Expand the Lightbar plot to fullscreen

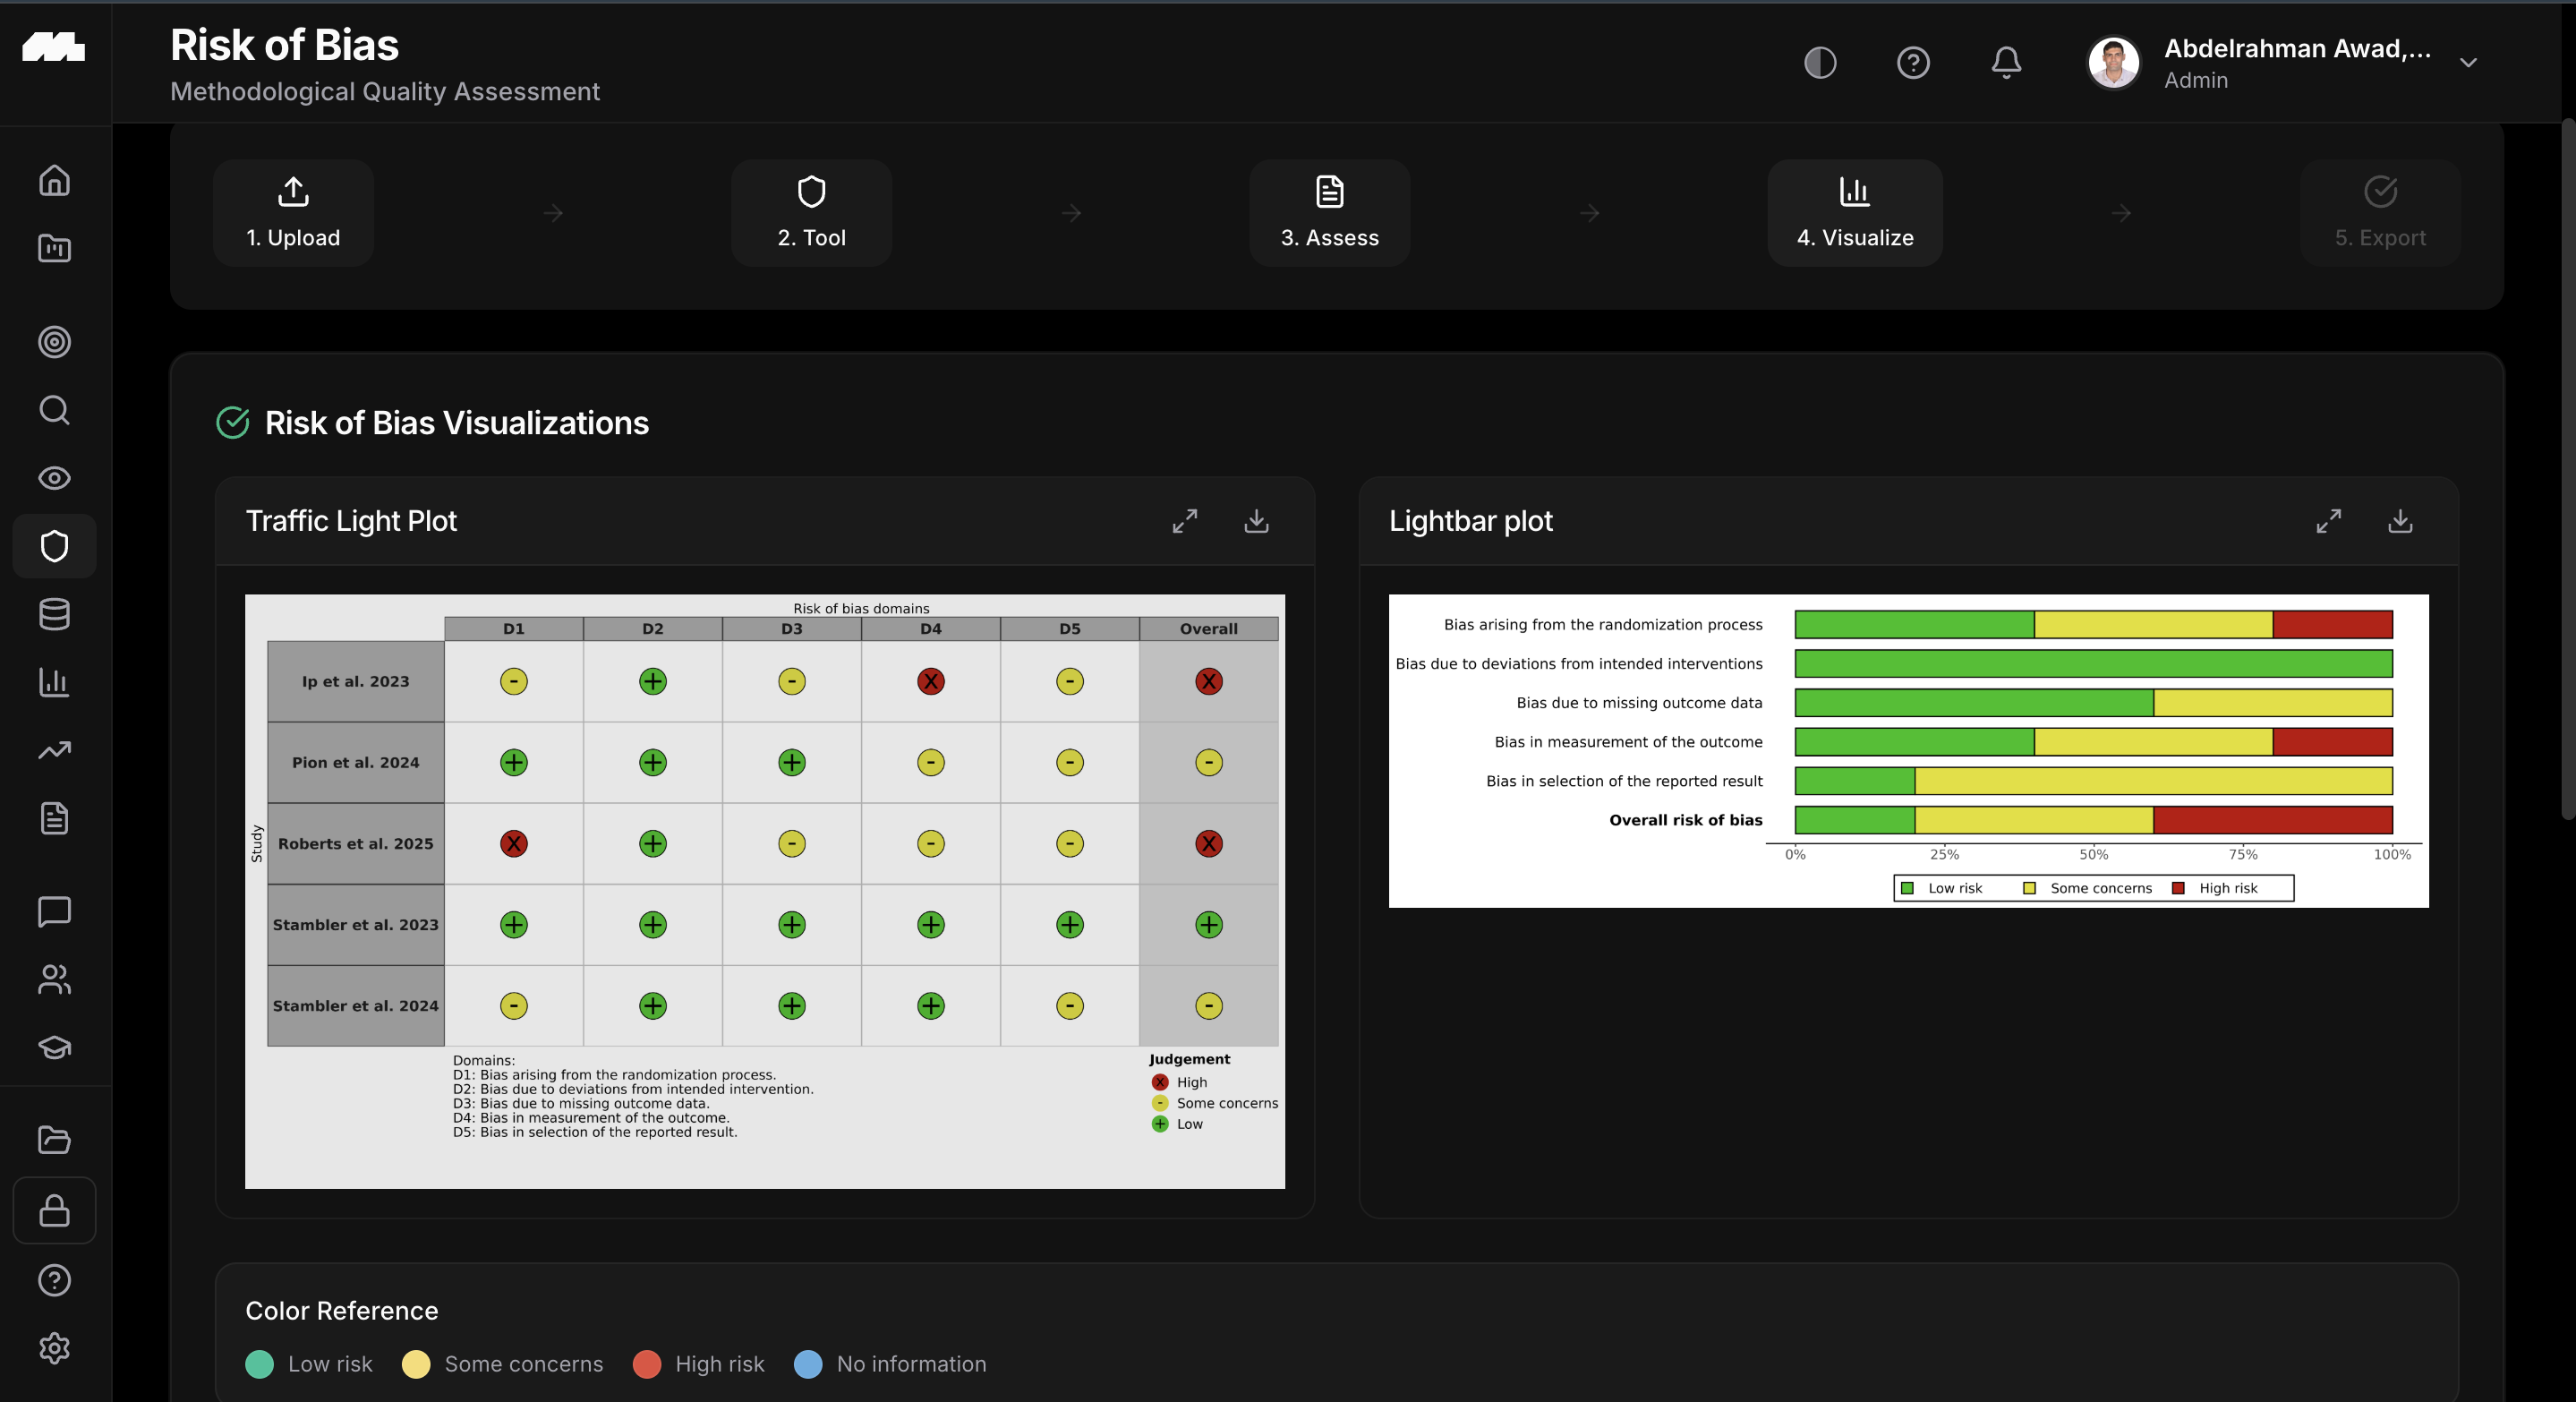click(x=2328, y=521)
